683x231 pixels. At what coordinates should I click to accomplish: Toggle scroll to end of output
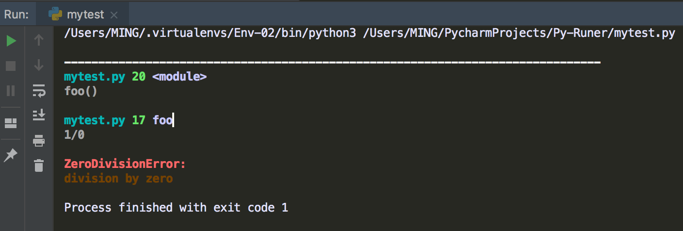39,115
